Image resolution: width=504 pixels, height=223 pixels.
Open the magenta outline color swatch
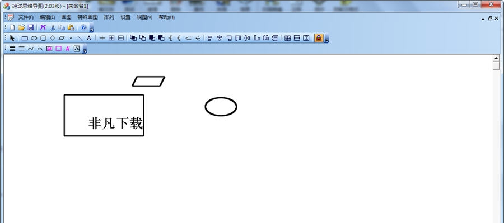[x=58, y=49]
